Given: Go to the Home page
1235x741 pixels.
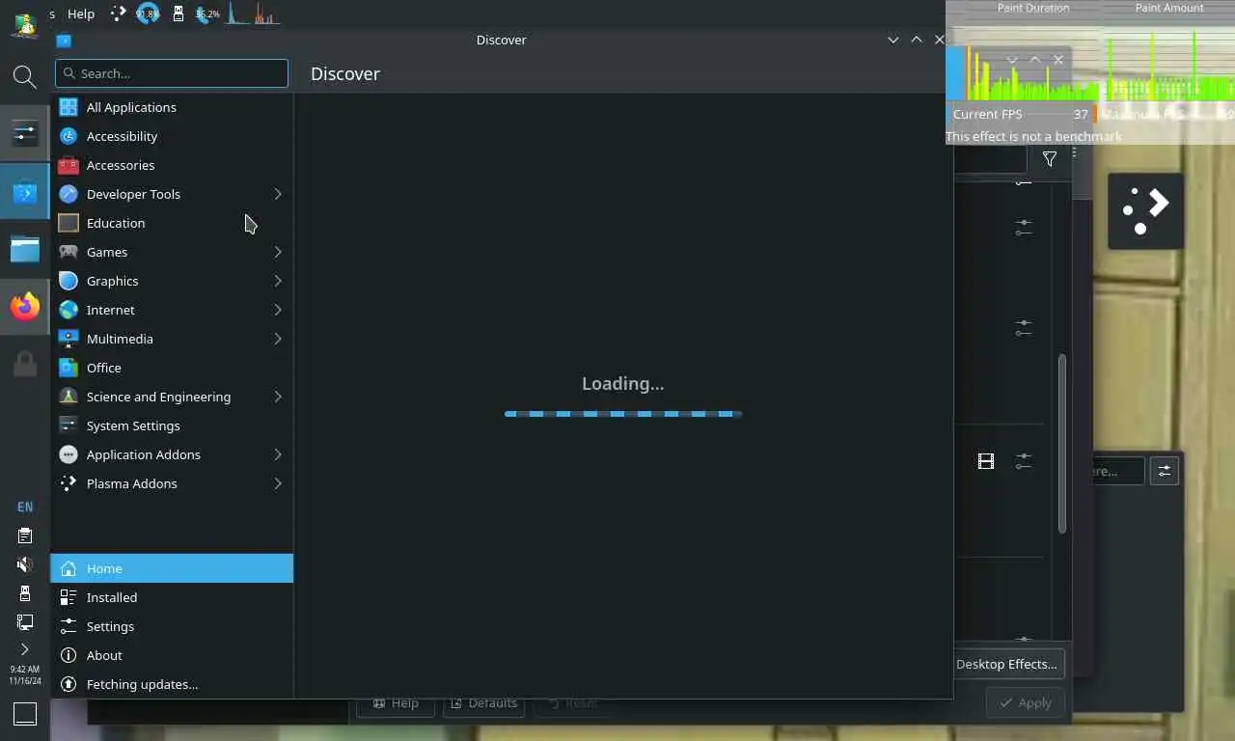Looking at the screenshot, I should pos(172,568).
